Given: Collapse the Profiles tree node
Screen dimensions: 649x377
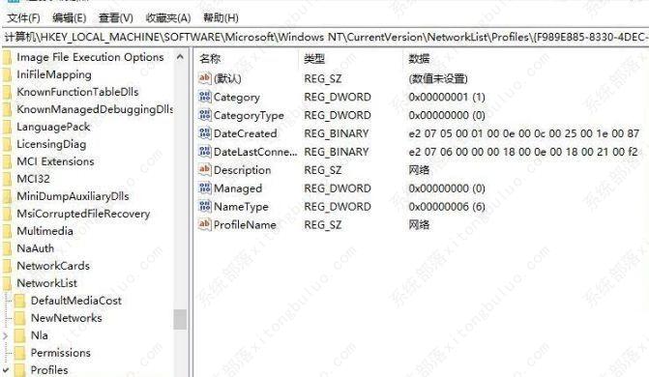Looking at the screenshot, I should tap(6, 370).
